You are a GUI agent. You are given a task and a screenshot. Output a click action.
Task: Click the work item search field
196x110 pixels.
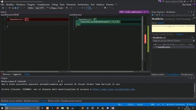pyautogui.click(x=178, y=15)
